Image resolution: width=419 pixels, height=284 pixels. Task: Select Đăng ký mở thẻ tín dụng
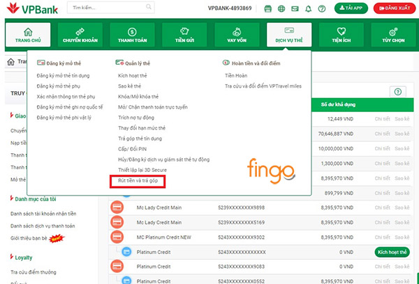pyautogui.click(x=63, y=76)
